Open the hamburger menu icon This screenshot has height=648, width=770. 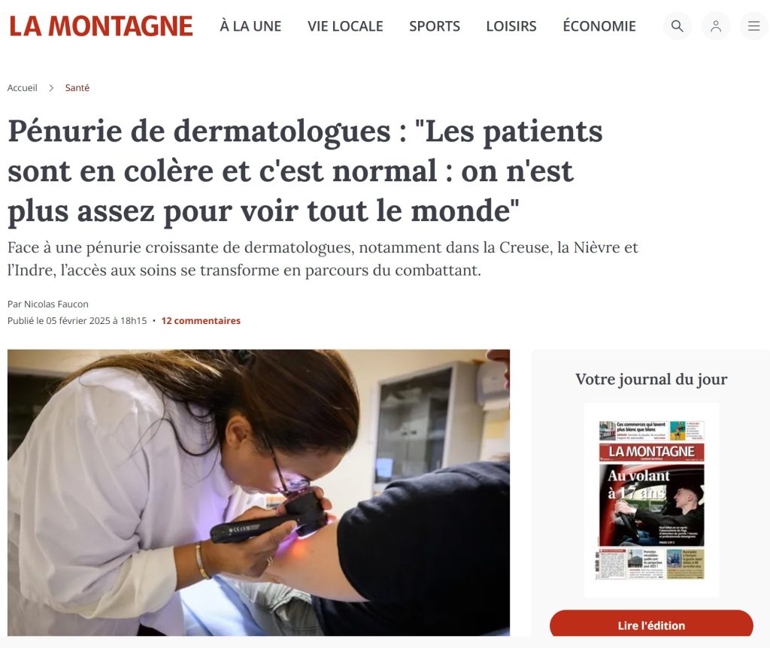pos(754,26)
